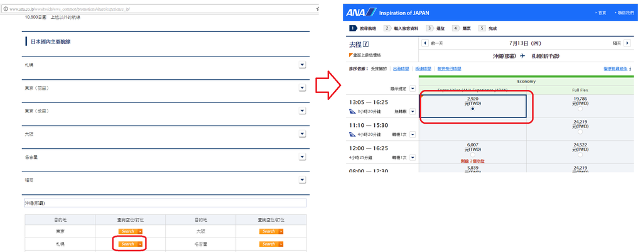Expand the 東京（成田）route section
This screenshot has height=252, width=643.
click(302, 111)
